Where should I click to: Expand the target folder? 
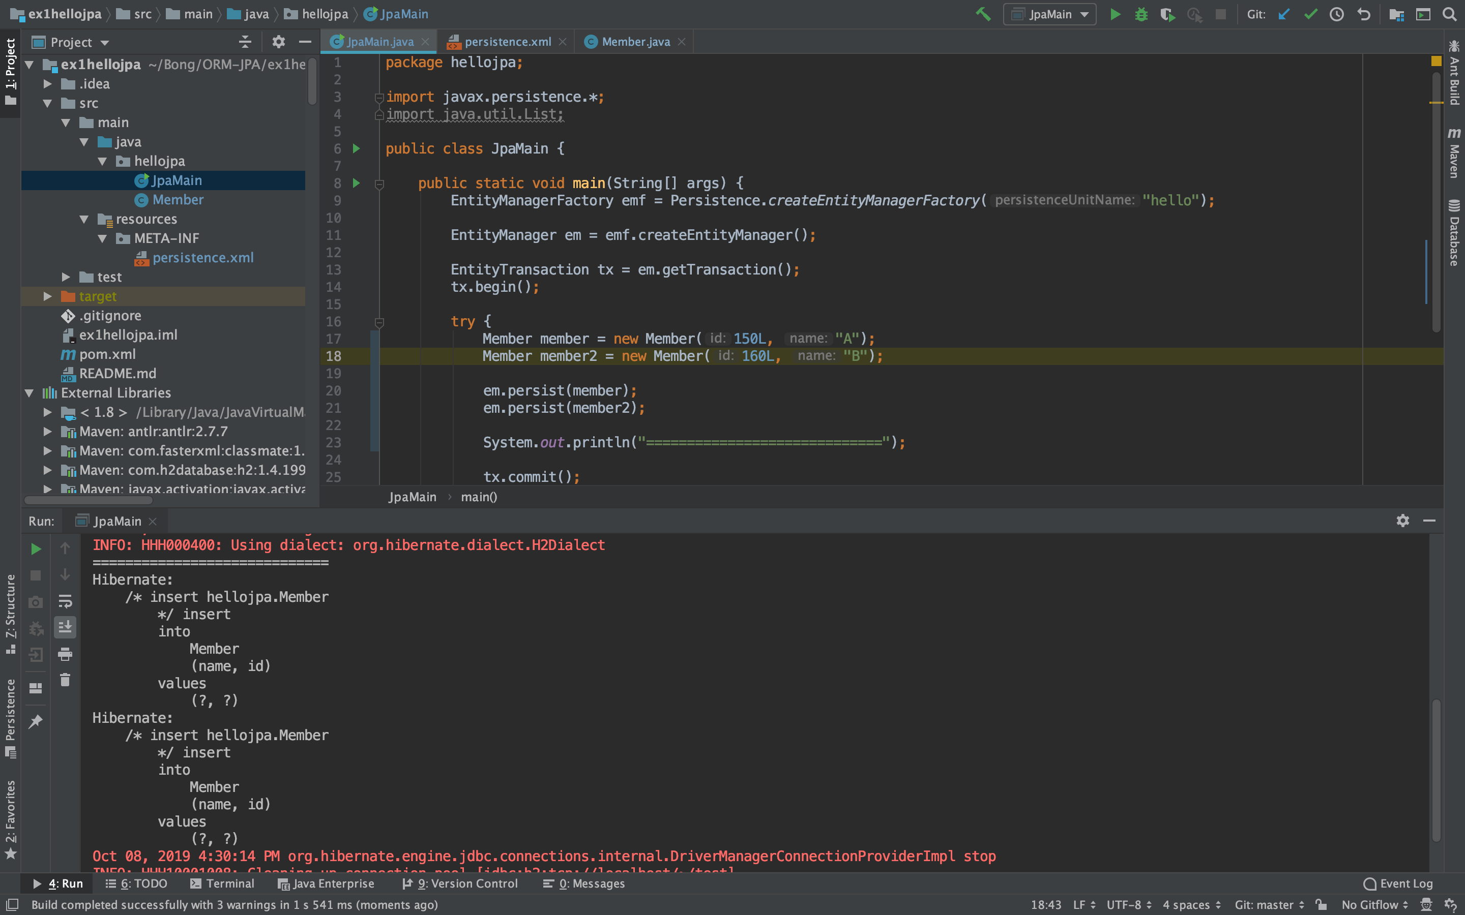[47, 296]
